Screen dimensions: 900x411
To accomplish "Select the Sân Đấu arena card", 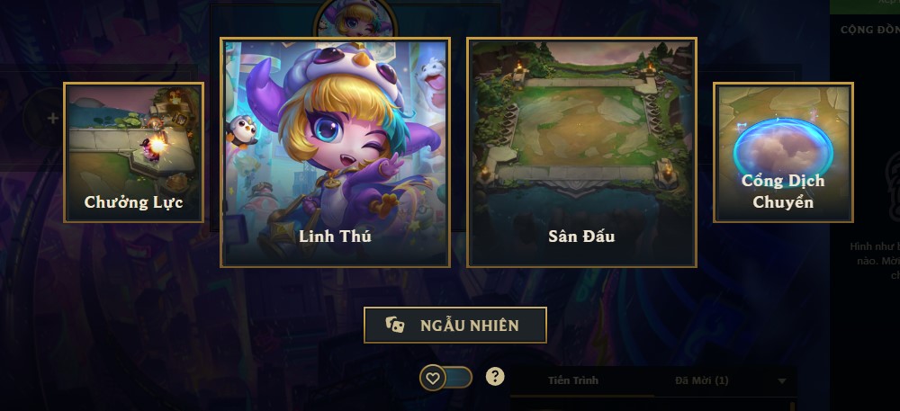I will click(x=582, y=153).
